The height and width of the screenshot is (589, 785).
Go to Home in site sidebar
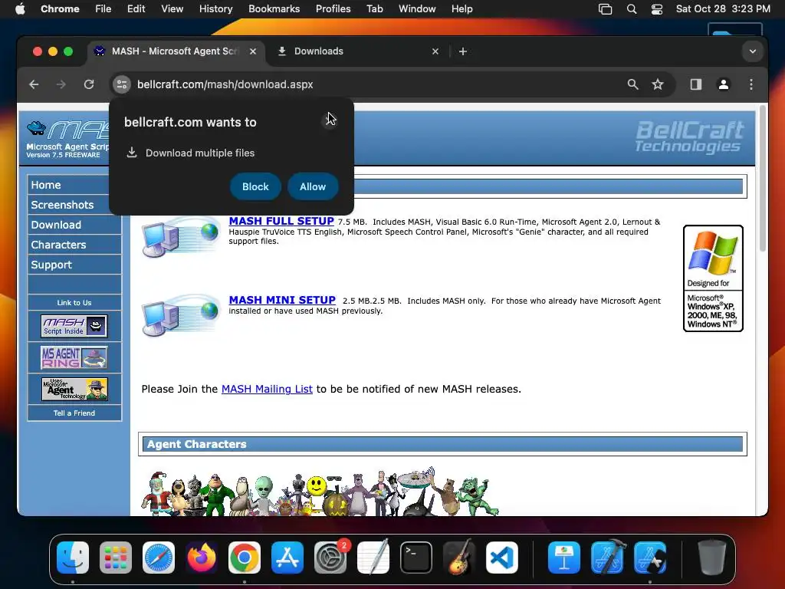click(x=74, y=185)
